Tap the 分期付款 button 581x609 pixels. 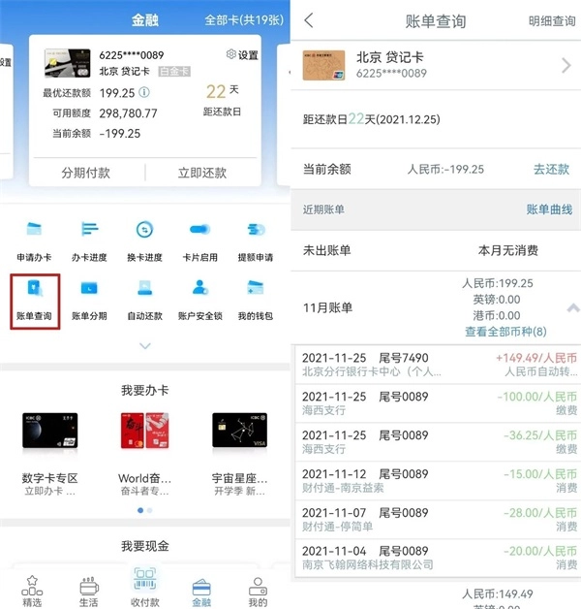click(86, 173)
